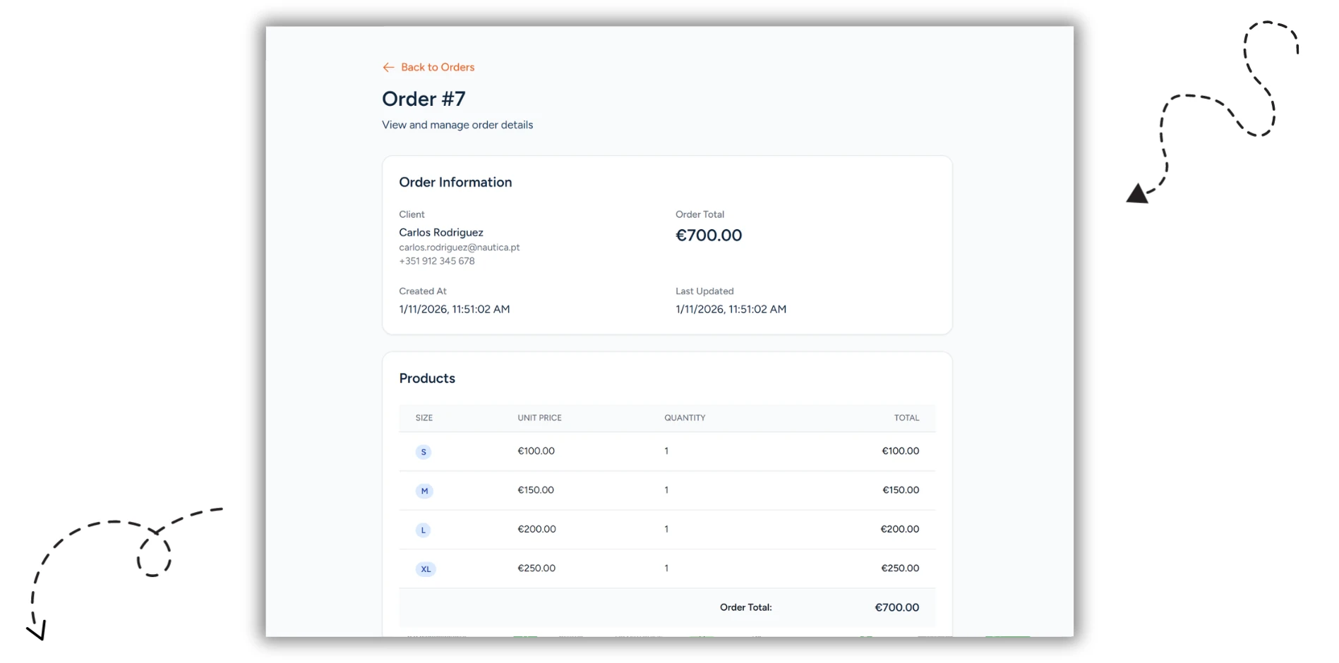Select the Order #7 heading
This screenshot has width=1339, height=663.
tap(424, 99)
